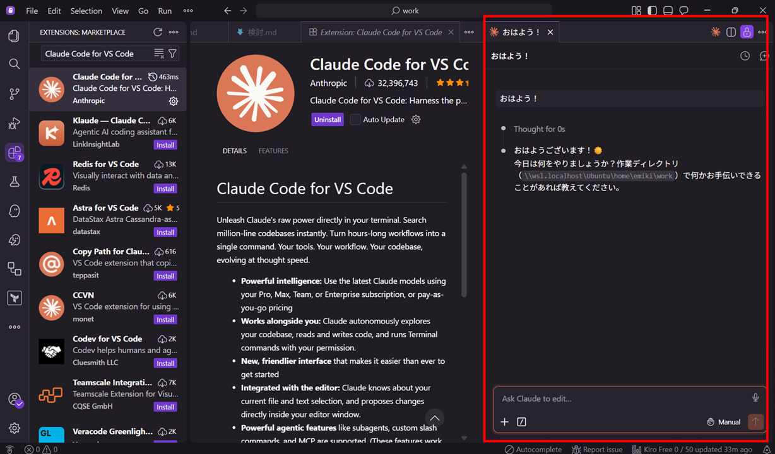Install Redis for VS Code extension

(165, 189)
